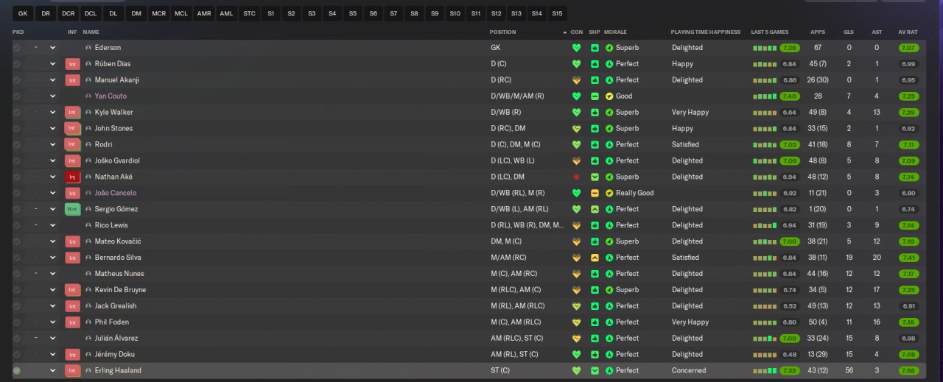Click the Wnt badge for Sergio Gómez
The image size is (943, 382).
coord(72,209)
